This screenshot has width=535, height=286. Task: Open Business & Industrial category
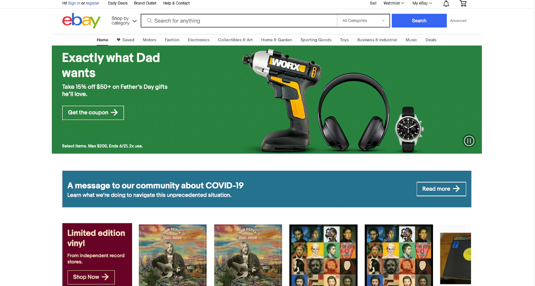[377, 40]
